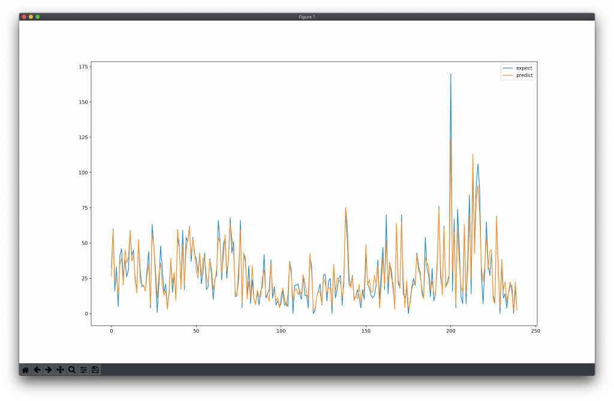Click the 'expect' legend label
The height and width of the screenshot is (401, 614).
coord(524,68)
